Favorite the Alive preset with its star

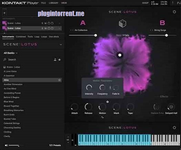click(60, 80)
